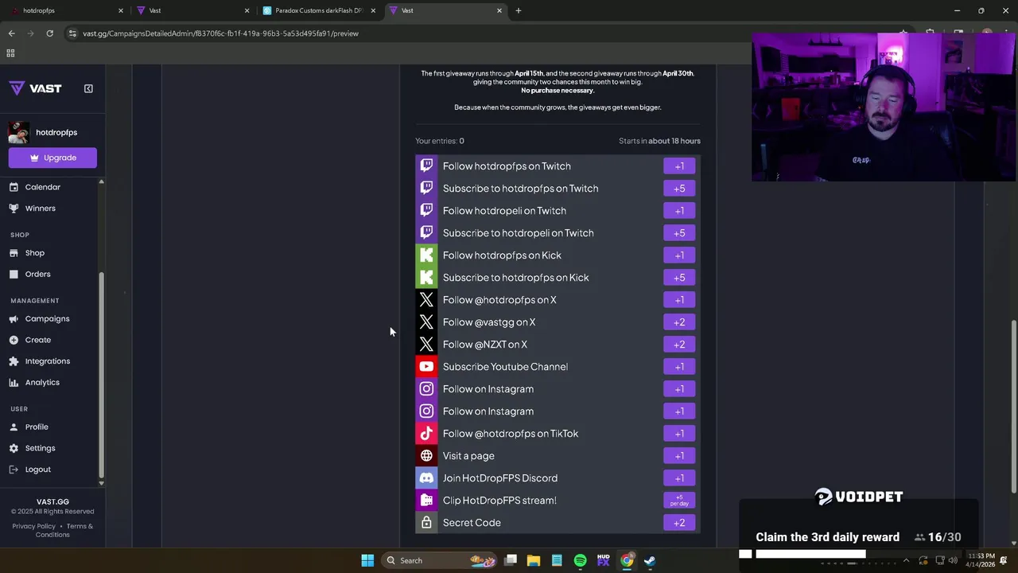Click the globe icon beside Visit a page
The image size is (1018, 573).
click(426, 455)
